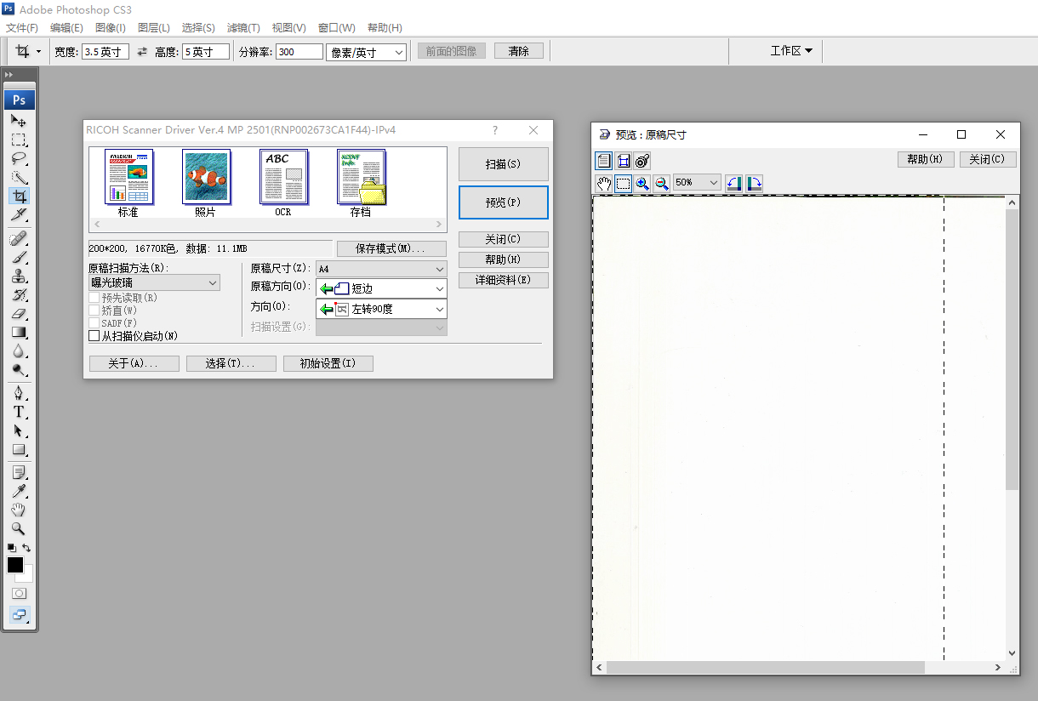Rotate preview left with the blue arrow icon
Image resolution: width=1038 pixels, height=701 pixels.
(733, 183)
